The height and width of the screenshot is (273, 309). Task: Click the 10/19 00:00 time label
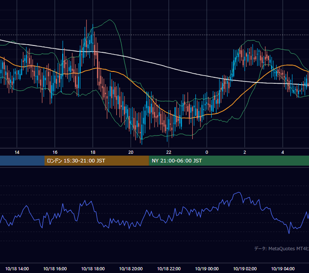(207, 268)
